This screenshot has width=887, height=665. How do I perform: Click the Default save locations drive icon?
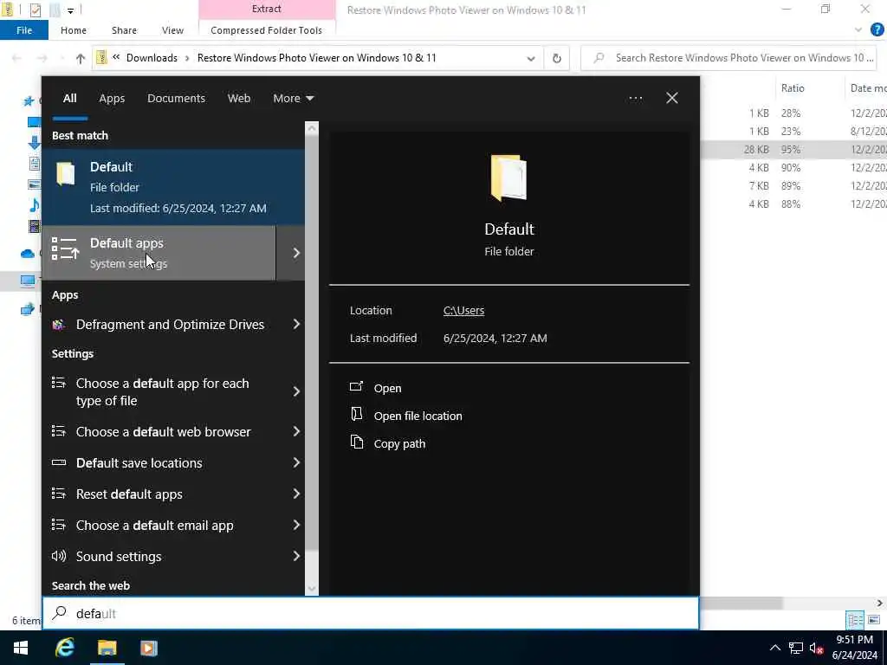[x=59, y=462]
